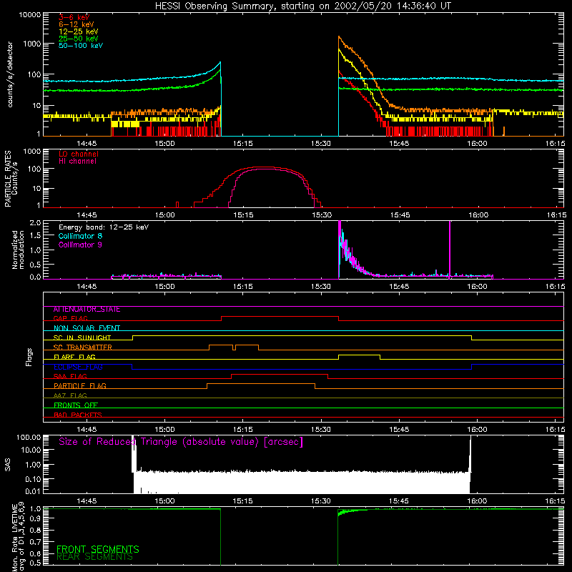Click the SC_IN_SUNLIGHT flag label

[82, 337]
